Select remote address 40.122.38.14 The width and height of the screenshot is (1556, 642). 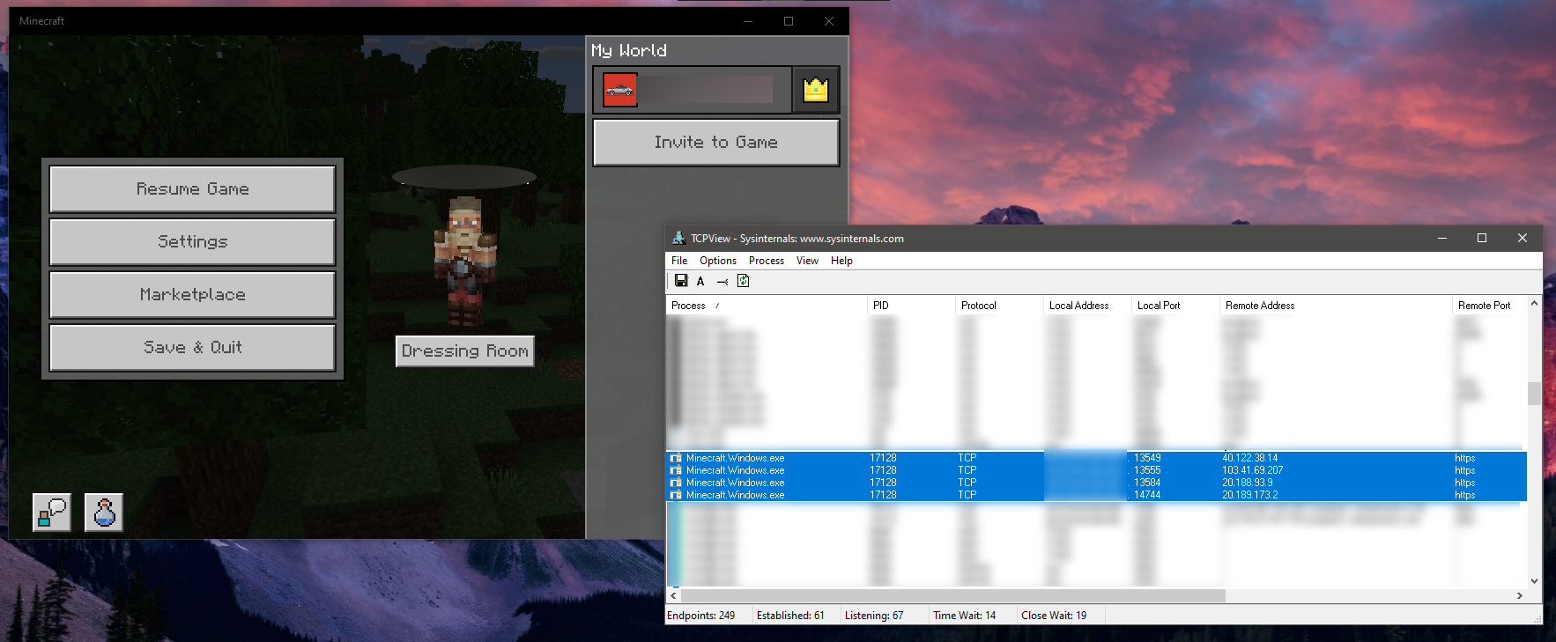[1249, 458]
